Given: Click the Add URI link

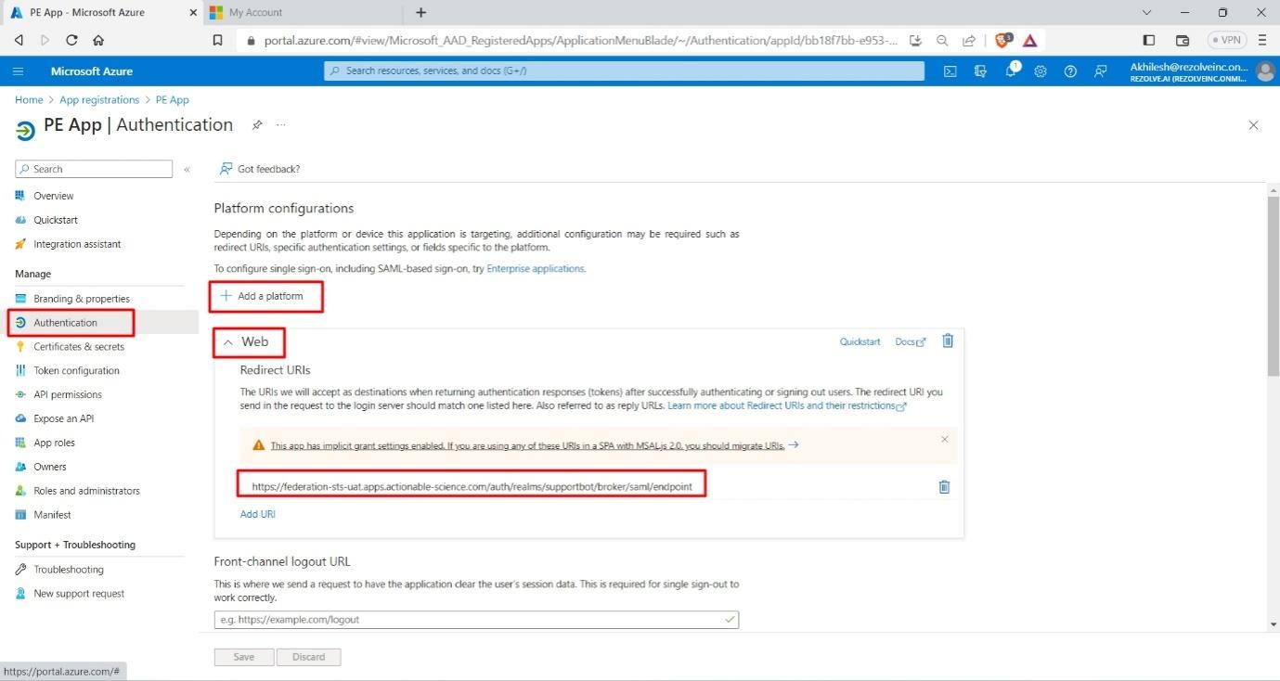Looking at the screenshot, I should 258,514.
